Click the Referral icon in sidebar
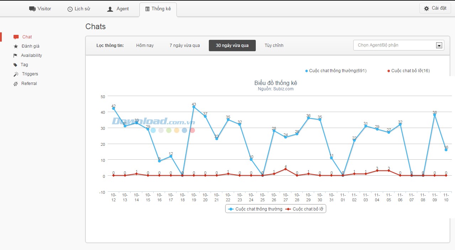The image size is (455, 250). click(x=16, y=84)
